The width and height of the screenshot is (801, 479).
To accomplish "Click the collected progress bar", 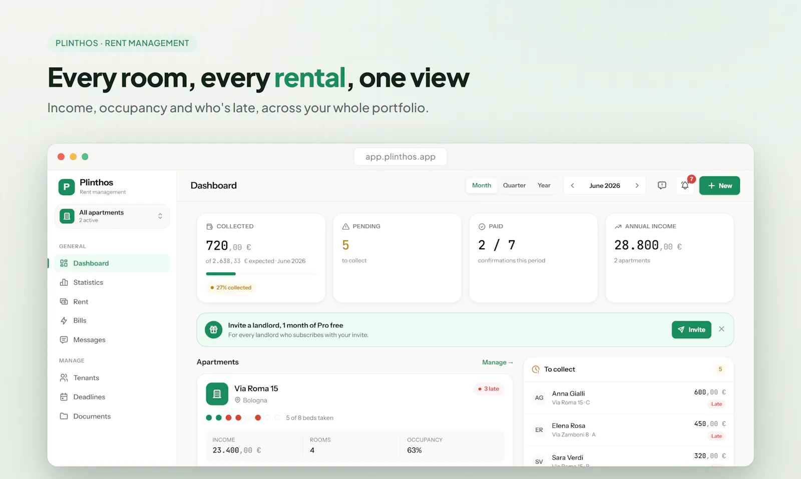I will (x=261, y=274).
